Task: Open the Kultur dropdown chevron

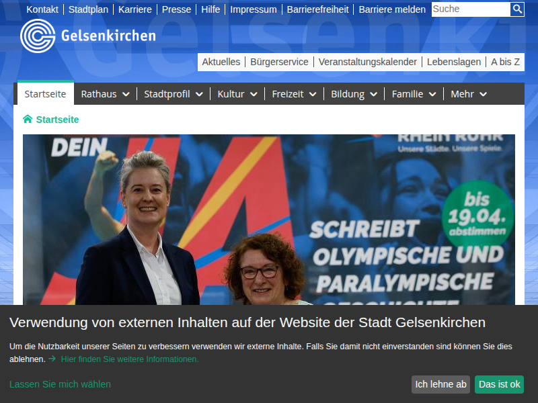Action: (254, 94)
